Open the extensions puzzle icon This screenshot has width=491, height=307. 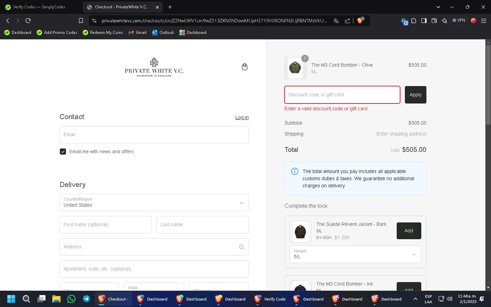pos(414,21)
